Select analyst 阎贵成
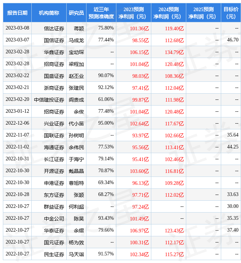The width and height of the screenshot is (241, 263). 76,100
